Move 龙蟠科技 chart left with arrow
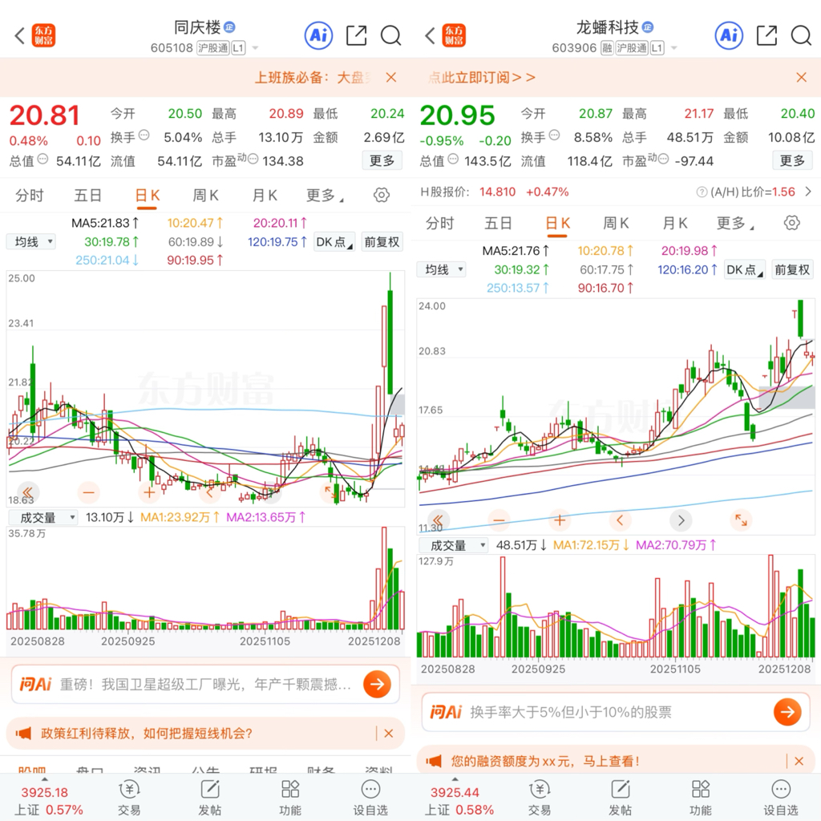Viewport: 821px width, 821px height. coord(620,520)
